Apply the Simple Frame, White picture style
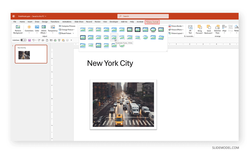The width and height of the screenshot is (249, 154). (83, 29)
